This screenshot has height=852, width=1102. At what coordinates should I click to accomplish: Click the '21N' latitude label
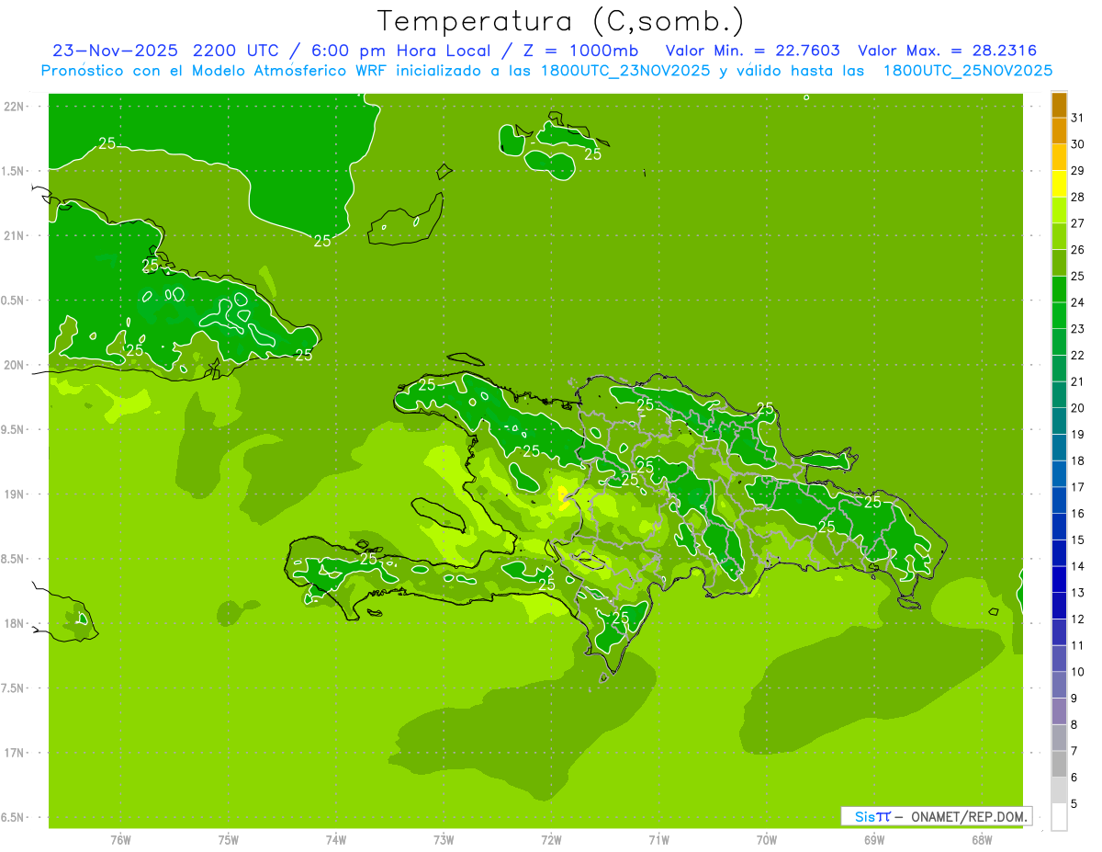15,235
